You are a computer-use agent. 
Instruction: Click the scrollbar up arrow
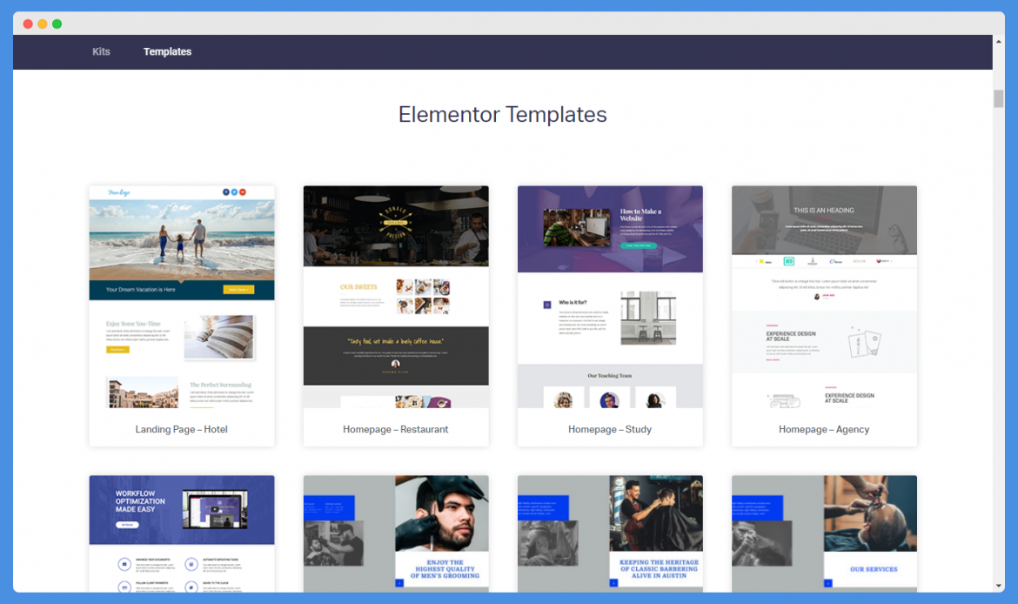pyautogui.click(x=999, y=41)
